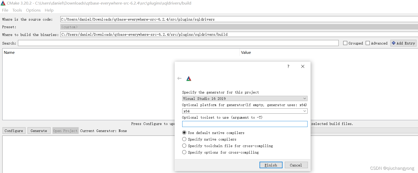Click the build binaries path field
The width and height of the screenshot is (418, 173).
pyautogui.click(x=239, y=34)
